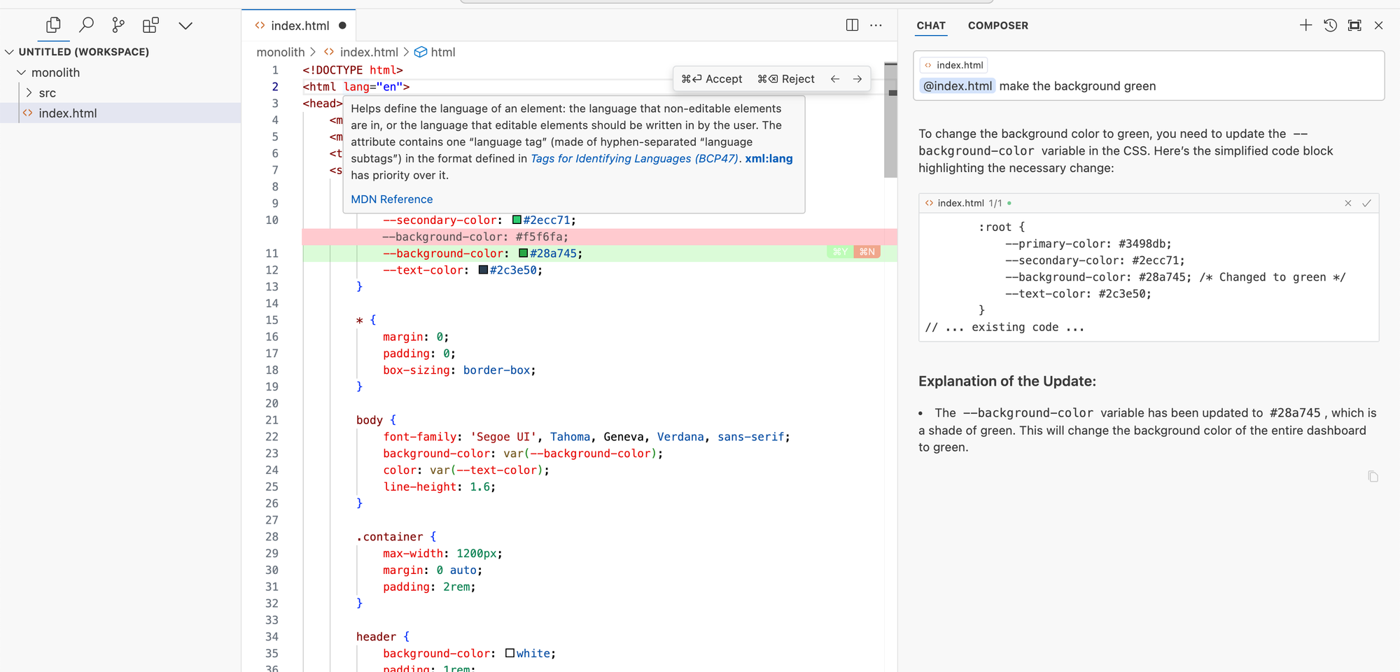Open the Extensions view

(150, 24)
